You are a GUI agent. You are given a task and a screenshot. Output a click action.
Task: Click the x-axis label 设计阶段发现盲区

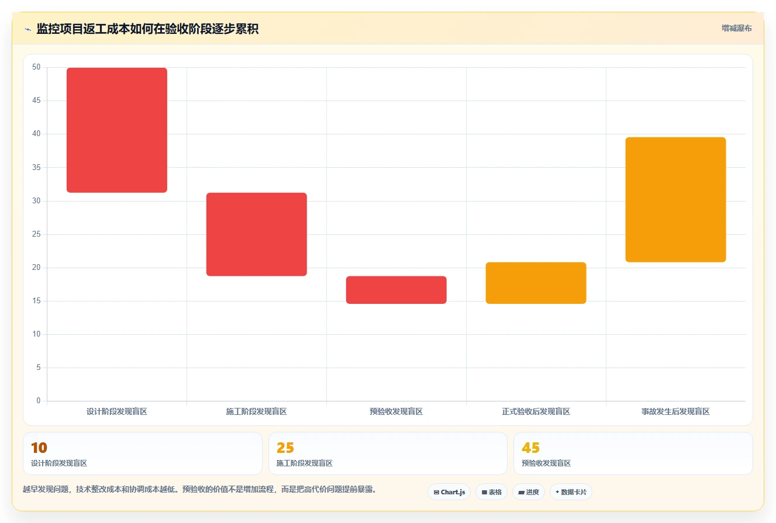(x=117, y=411)
